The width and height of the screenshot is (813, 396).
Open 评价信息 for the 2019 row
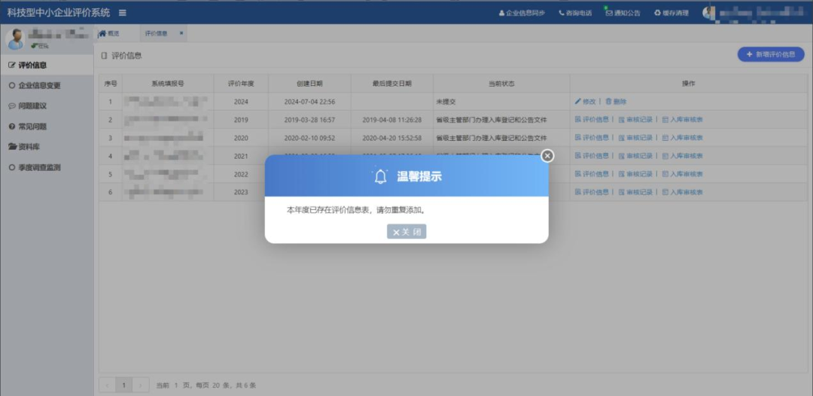click(x=592, y=120)
